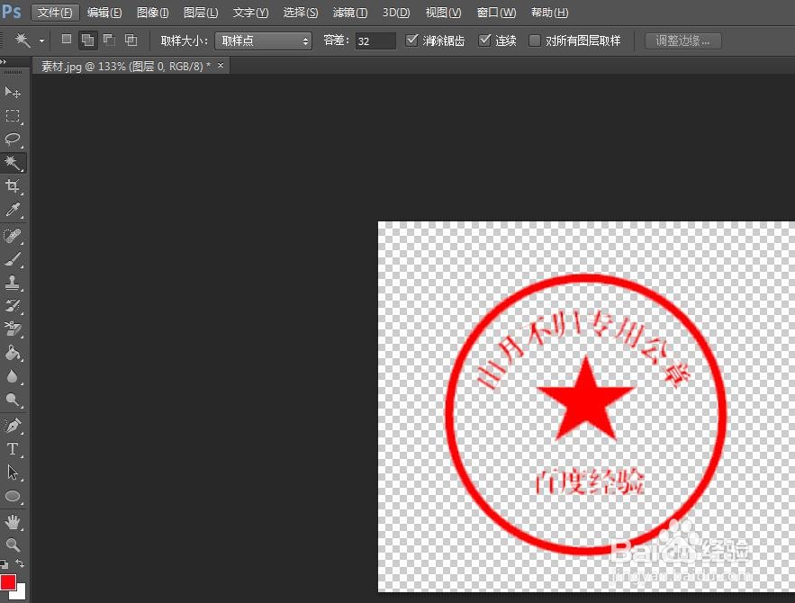Screen dimensions: 795x603
Task: Select the Lasso tool
Action: [13, 139]
